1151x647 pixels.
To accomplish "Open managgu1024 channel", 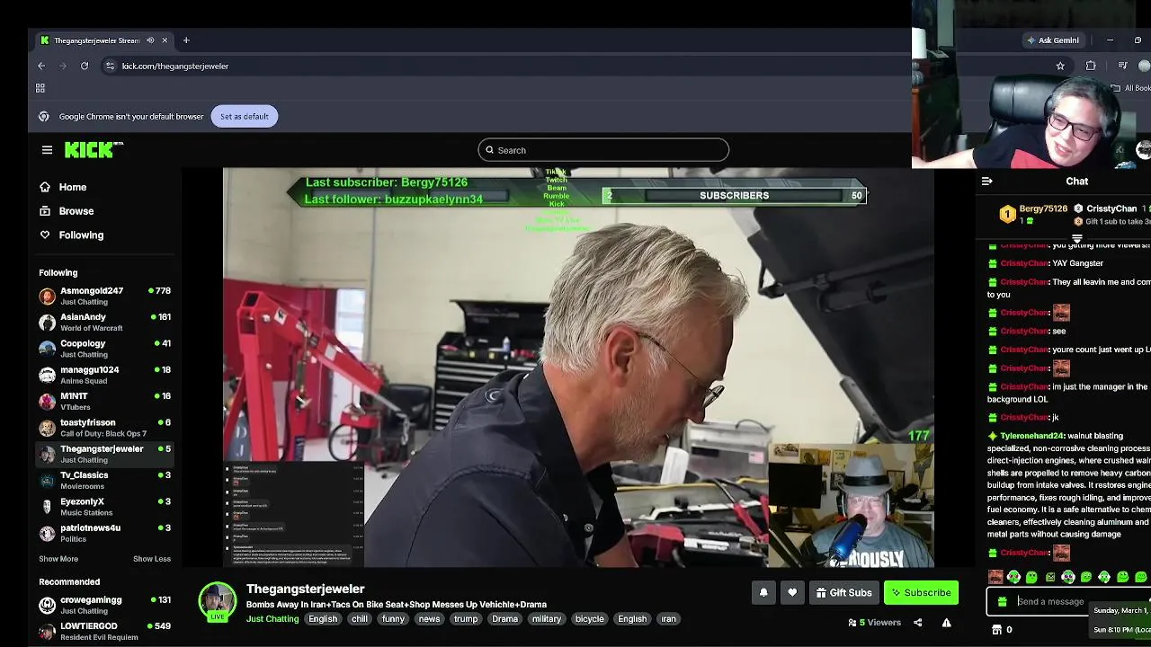I will tap(104, 375).
